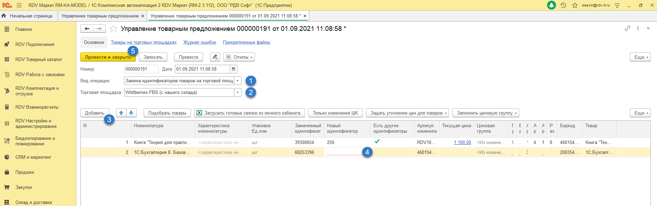
Task: Open the history clock icon
Action: coord(563,5)
